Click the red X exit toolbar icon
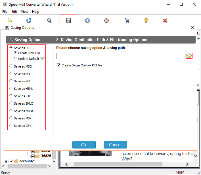Image resolution: width=201 pixels, height=175 pixels. click(165, 21)
